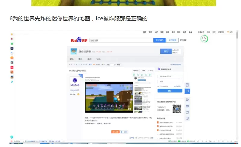Click the share arrow floating side icon
This screenshot has height=147, width=241.
tap(187, 112)
